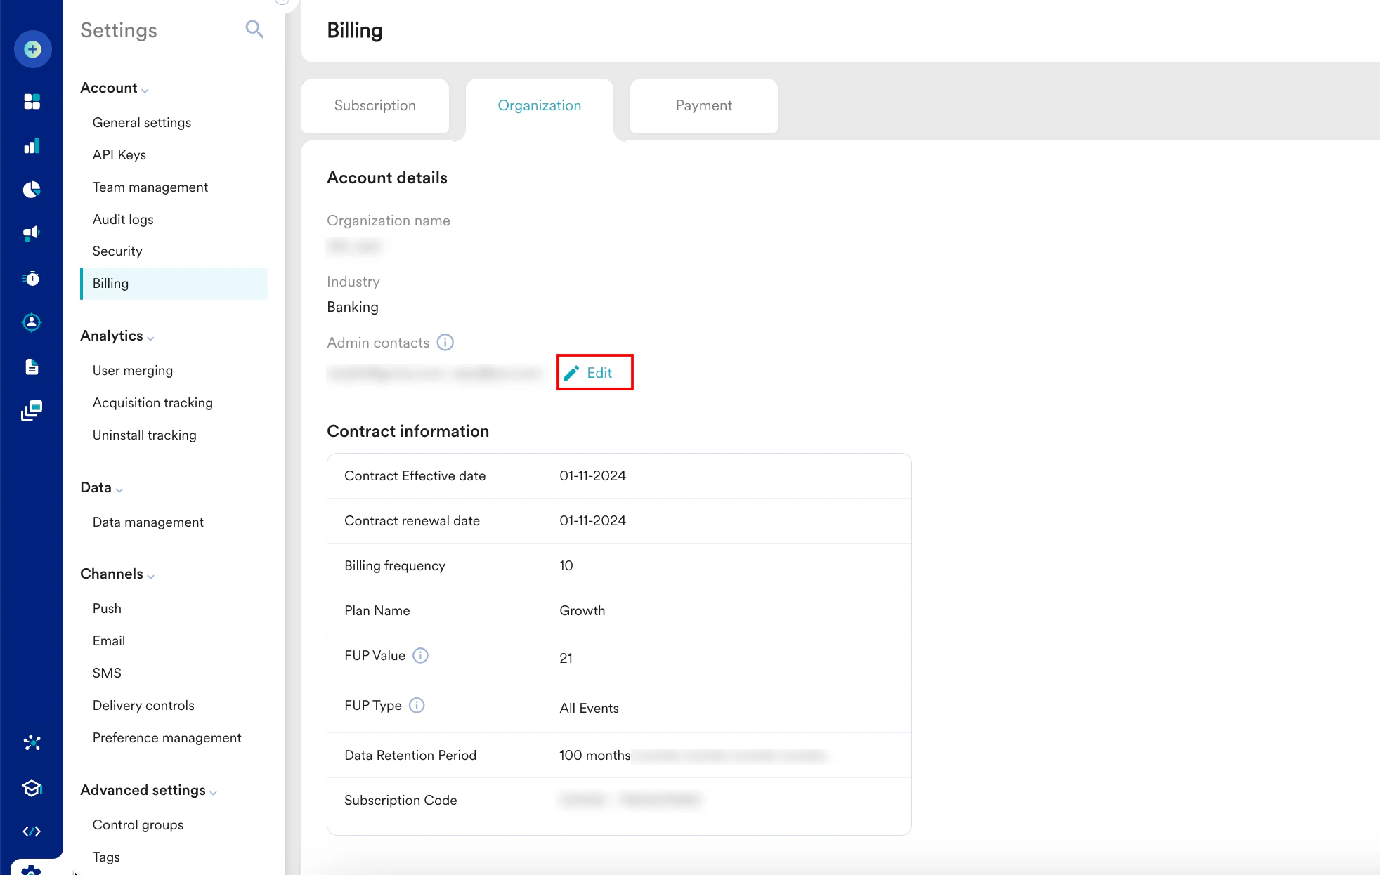
Task: Click the Admin contacts info icon
Action: coord(445,343)
